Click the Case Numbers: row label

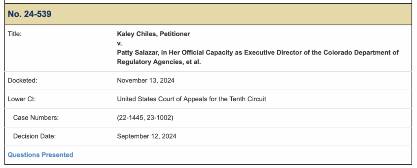pos(36,118)
